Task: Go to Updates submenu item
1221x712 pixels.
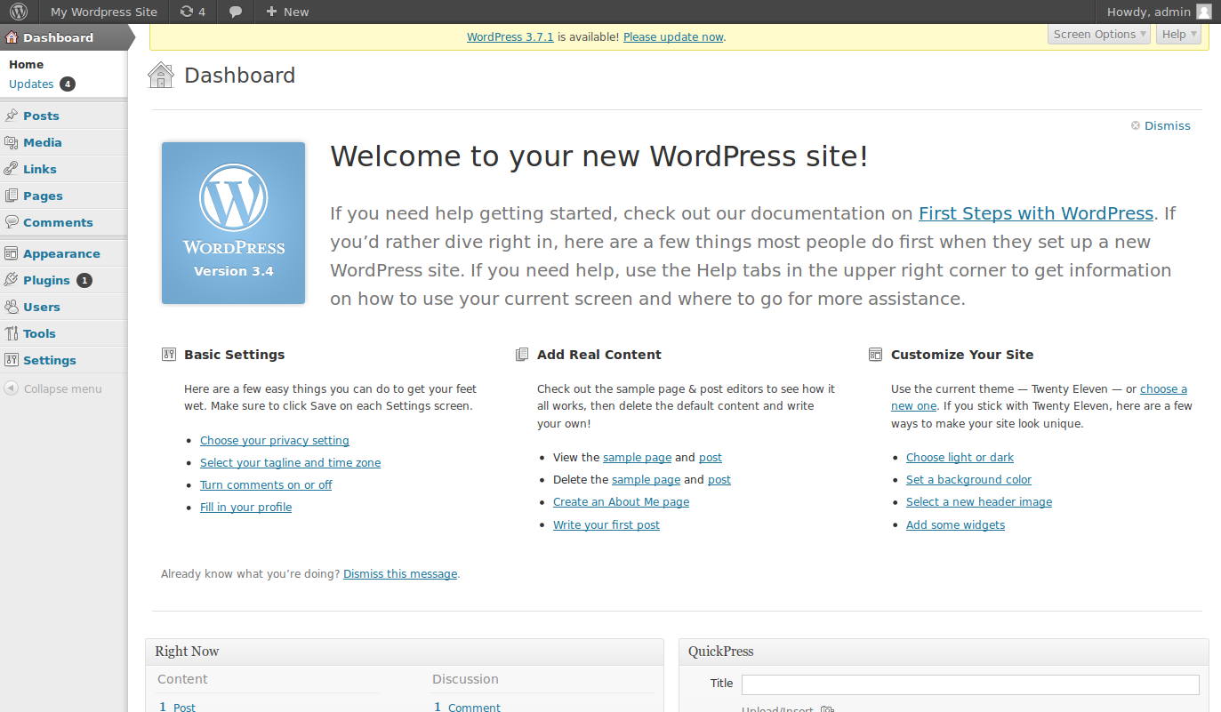Action: (x=31, y=84)
